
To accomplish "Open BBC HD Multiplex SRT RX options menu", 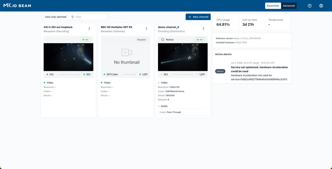I will click(146, 29).
